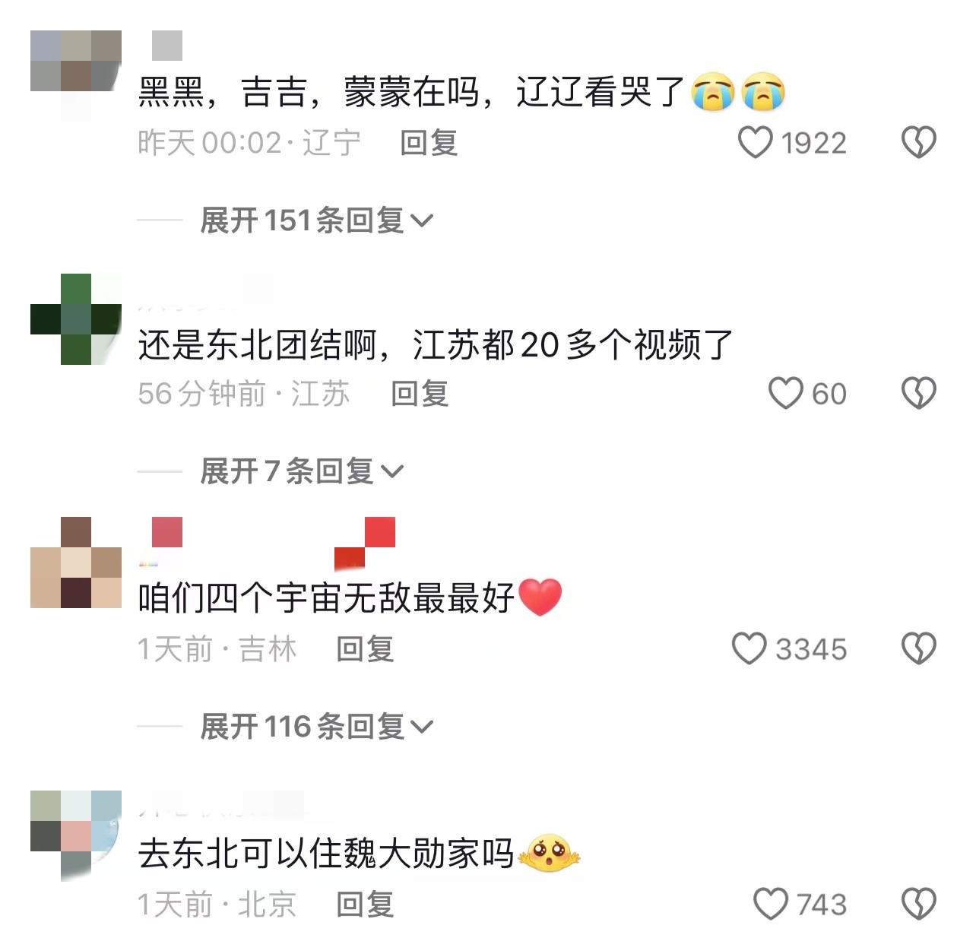Expand 展开151条回复
This screenshot has width=976, height=938.
click(x=316, y=220)
